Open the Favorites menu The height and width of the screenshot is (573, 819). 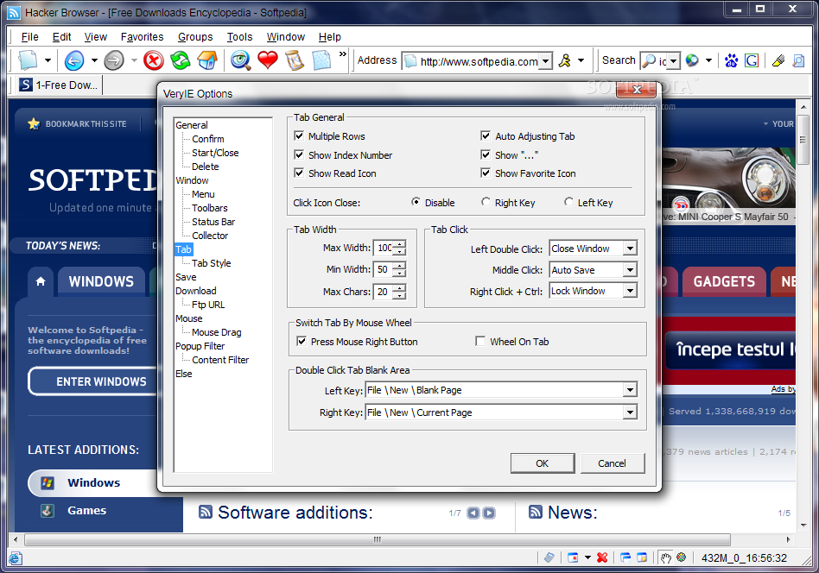(142, 37)
